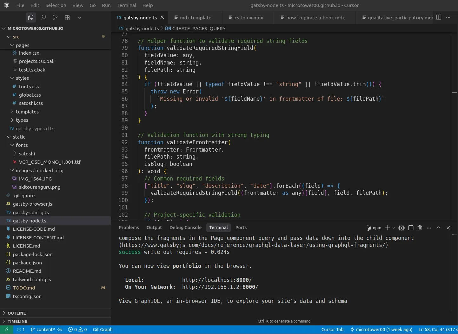Switch to the Problems tab
Screen dimensions: 458x334
point(129,228)
